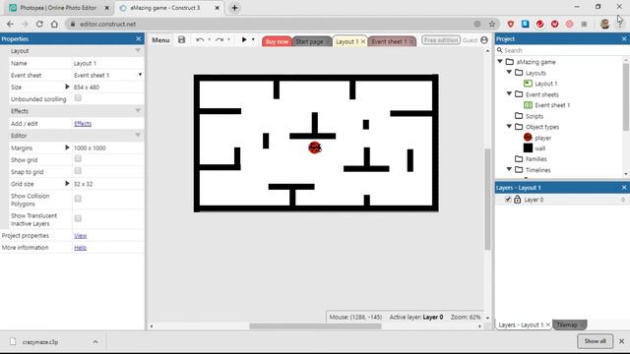Switch to Photopea browser tab
Image resolution: width=630 pixels, height=354 pixels.
click(x=58, y=8)
